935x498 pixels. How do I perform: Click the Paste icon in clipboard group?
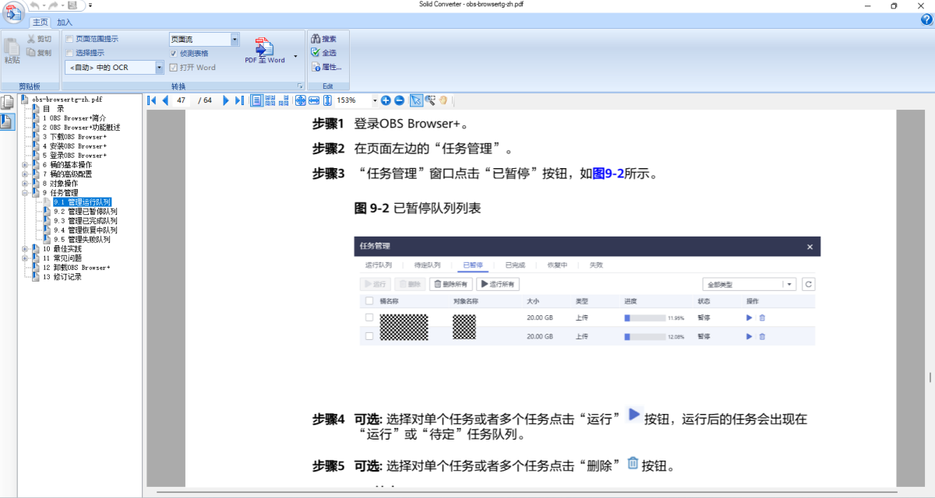tap(11, 48)
